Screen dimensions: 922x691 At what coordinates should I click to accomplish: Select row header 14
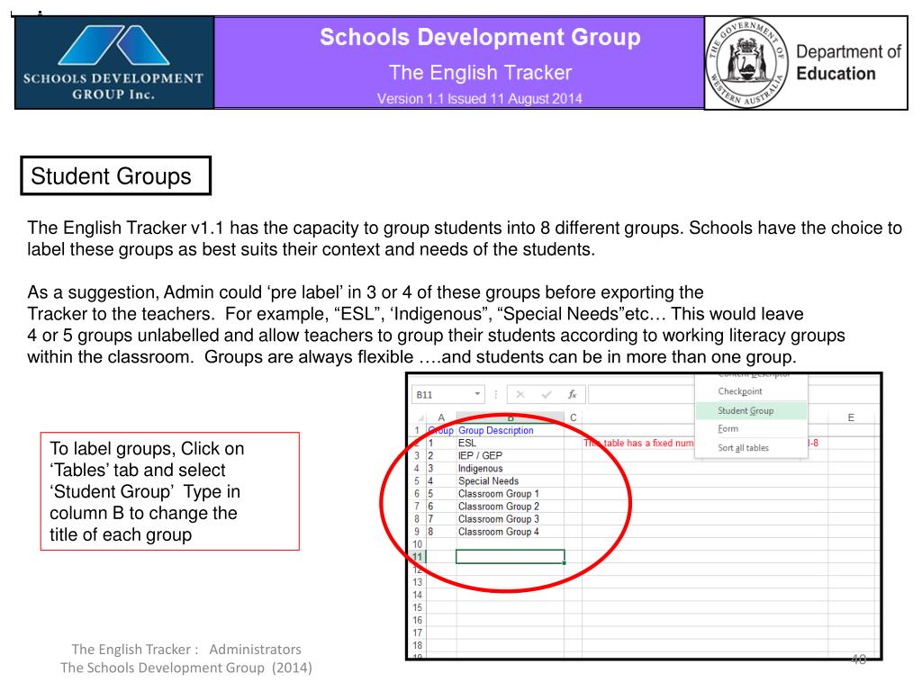(x=418, y=595)
